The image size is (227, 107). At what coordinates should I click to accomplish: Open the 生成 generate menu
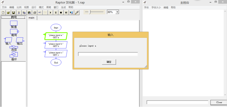[x=63, y=7]
